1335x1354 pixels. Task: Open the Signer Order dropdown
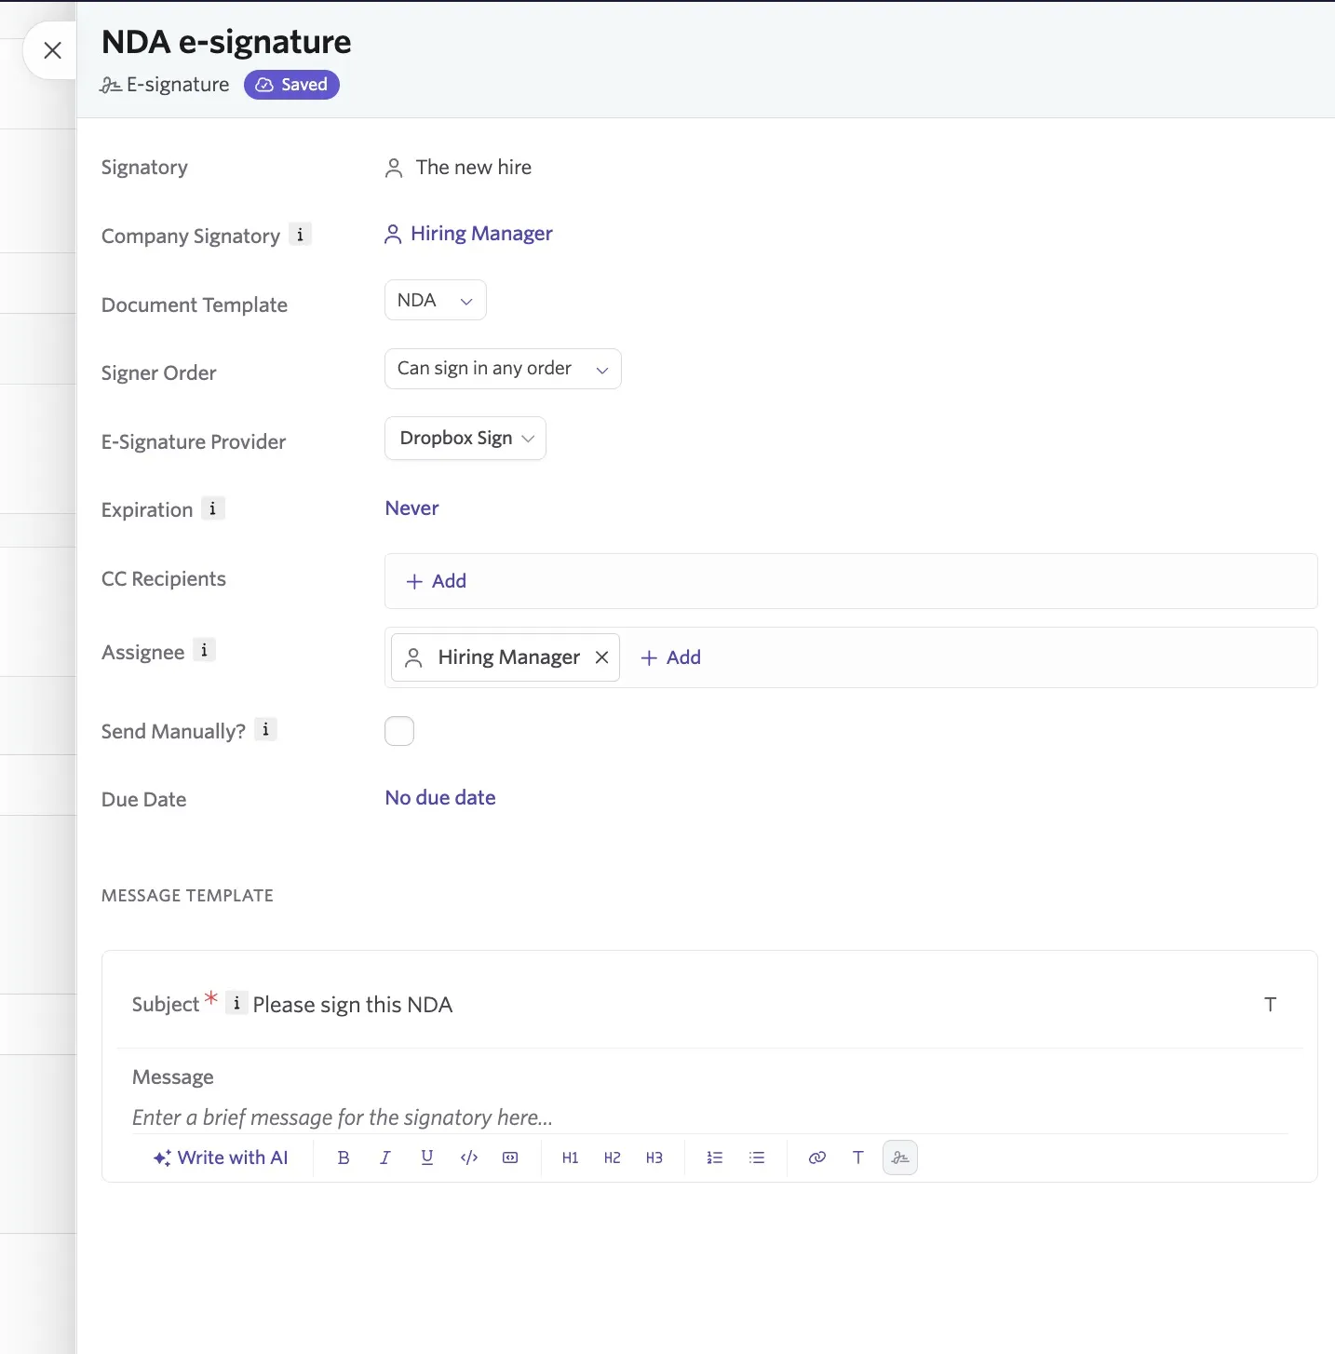(503, 369)
